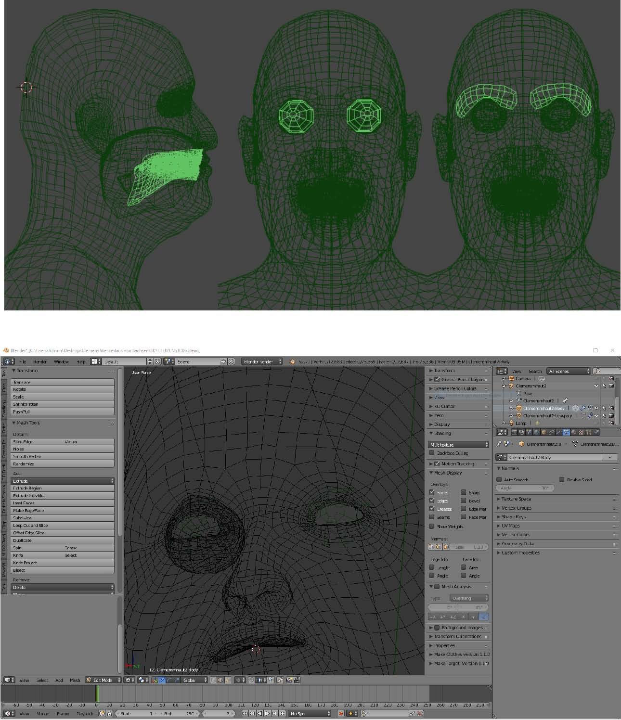Click the Extrude Region button
Viewport: 621px width, 720px height.
tap(63, 488)
